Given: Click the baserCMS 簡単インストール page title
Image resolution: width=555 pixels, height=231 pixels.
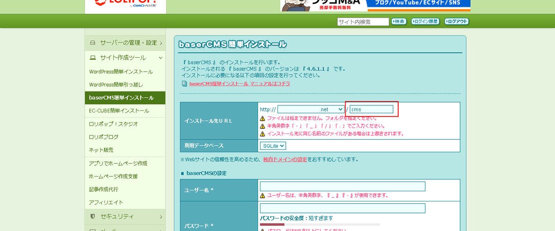Looking at the screenshot, I should coord(232,44).
